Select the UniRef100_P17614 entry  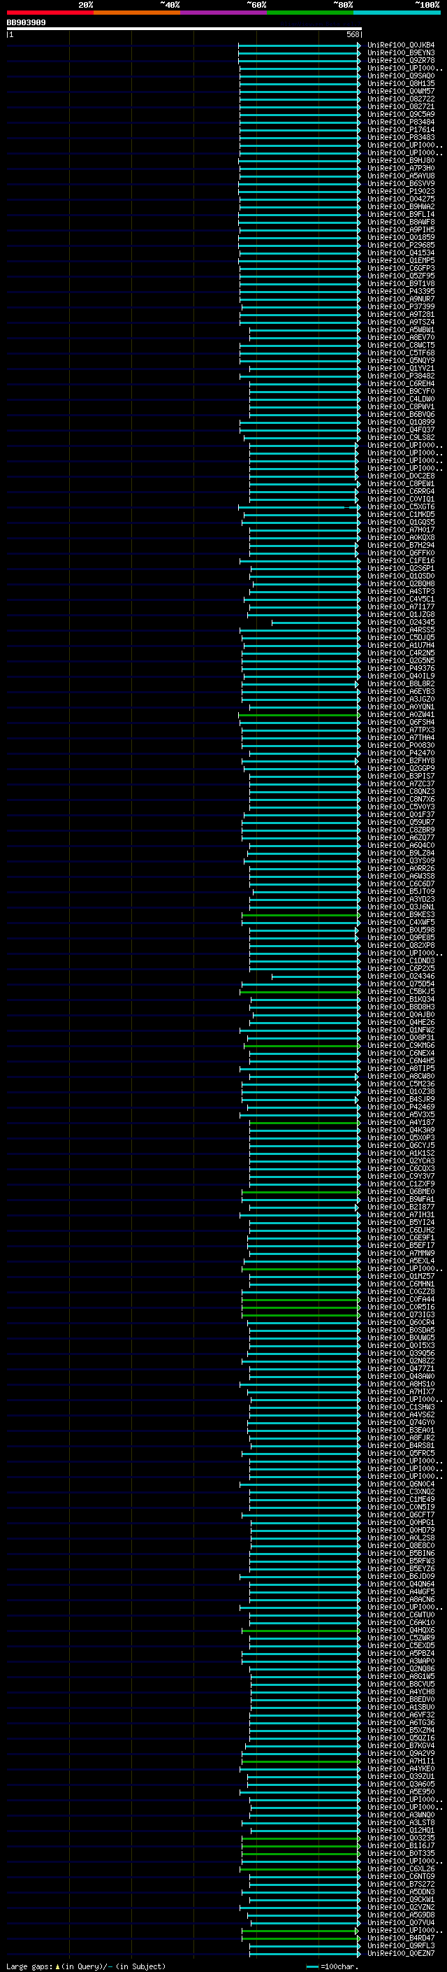401,129
